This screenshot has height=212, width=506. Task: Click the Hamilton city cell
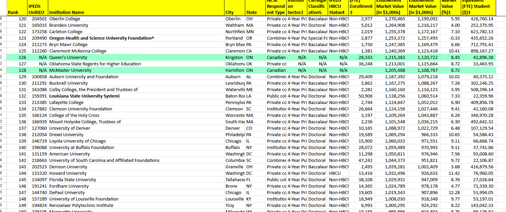point(235,70)
